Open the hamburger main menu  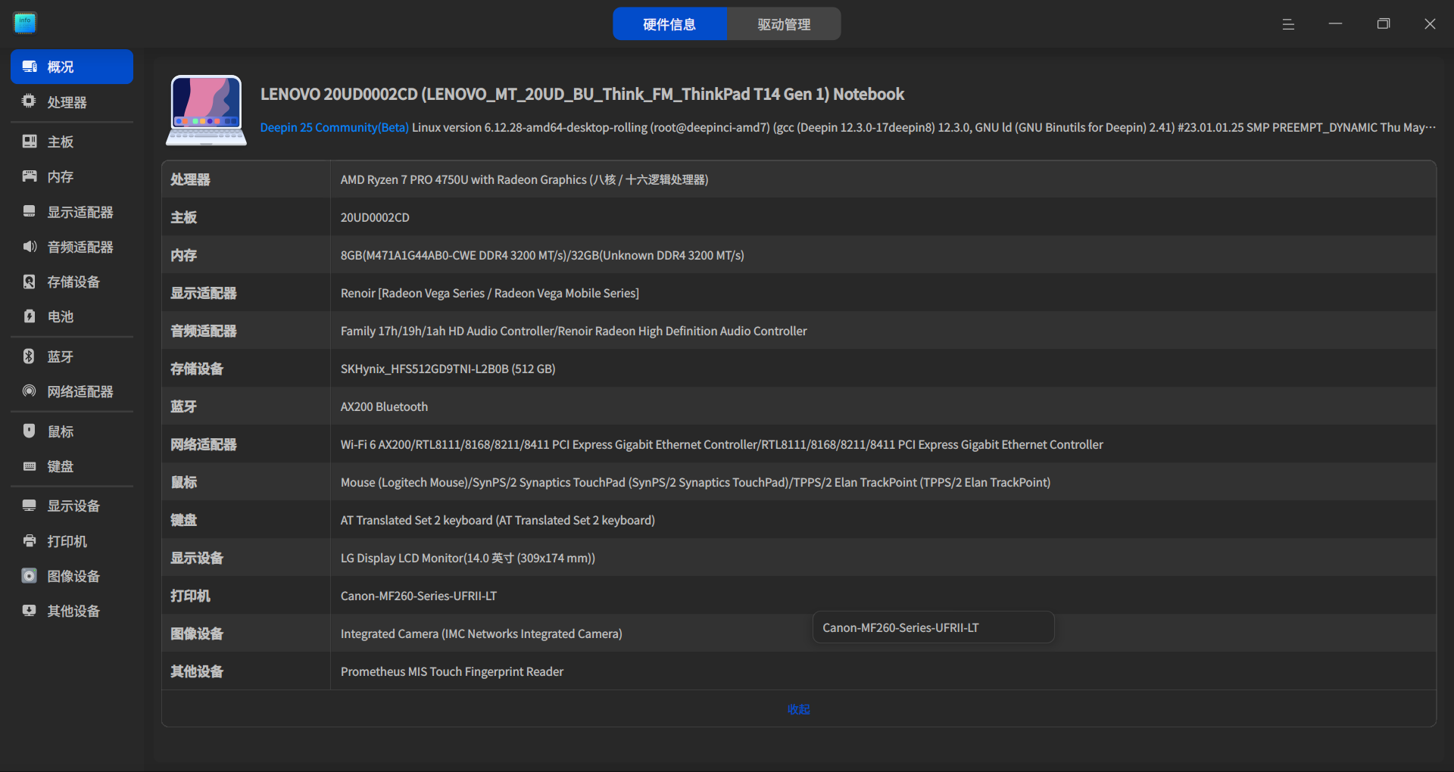1288,24
